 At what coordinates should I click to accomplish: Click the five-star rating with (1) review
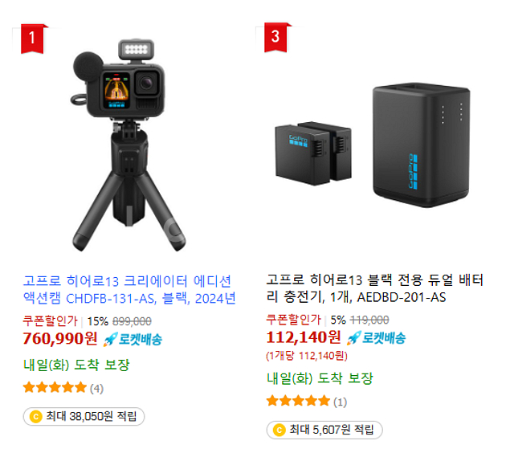coord(298,401)
